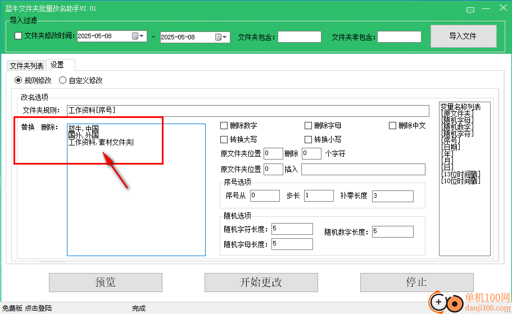Click the 预览 button
The image size is (512, 314).
tap(106, 283)
